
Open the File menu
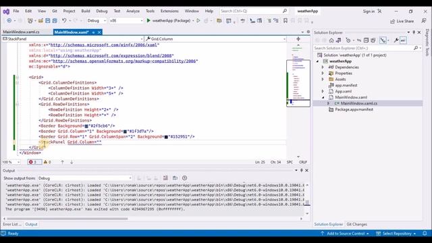pos(16,11)
